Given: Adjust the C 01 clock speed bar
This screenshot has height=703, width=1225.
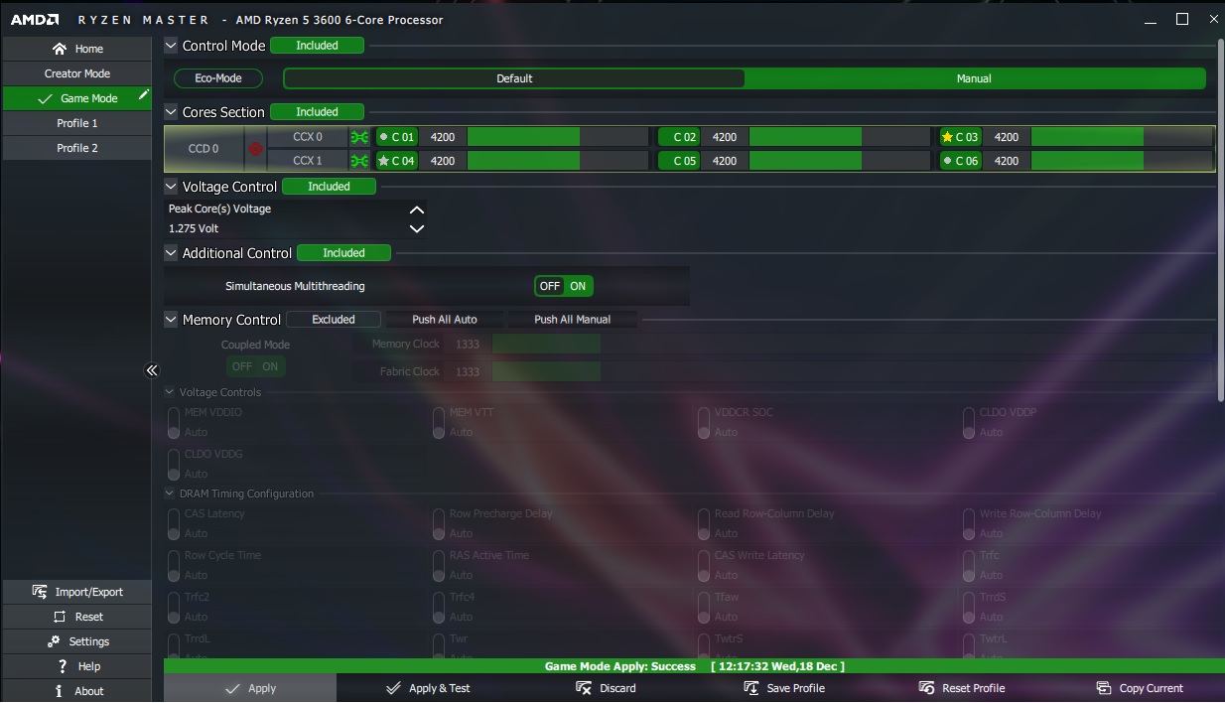Looking at the screenshot, I should (560, 137).
